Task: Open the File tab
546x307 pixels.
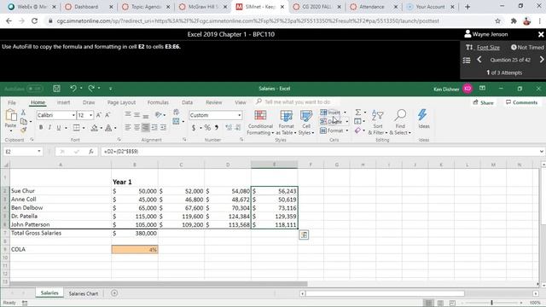Action: [x=12, y=102]
